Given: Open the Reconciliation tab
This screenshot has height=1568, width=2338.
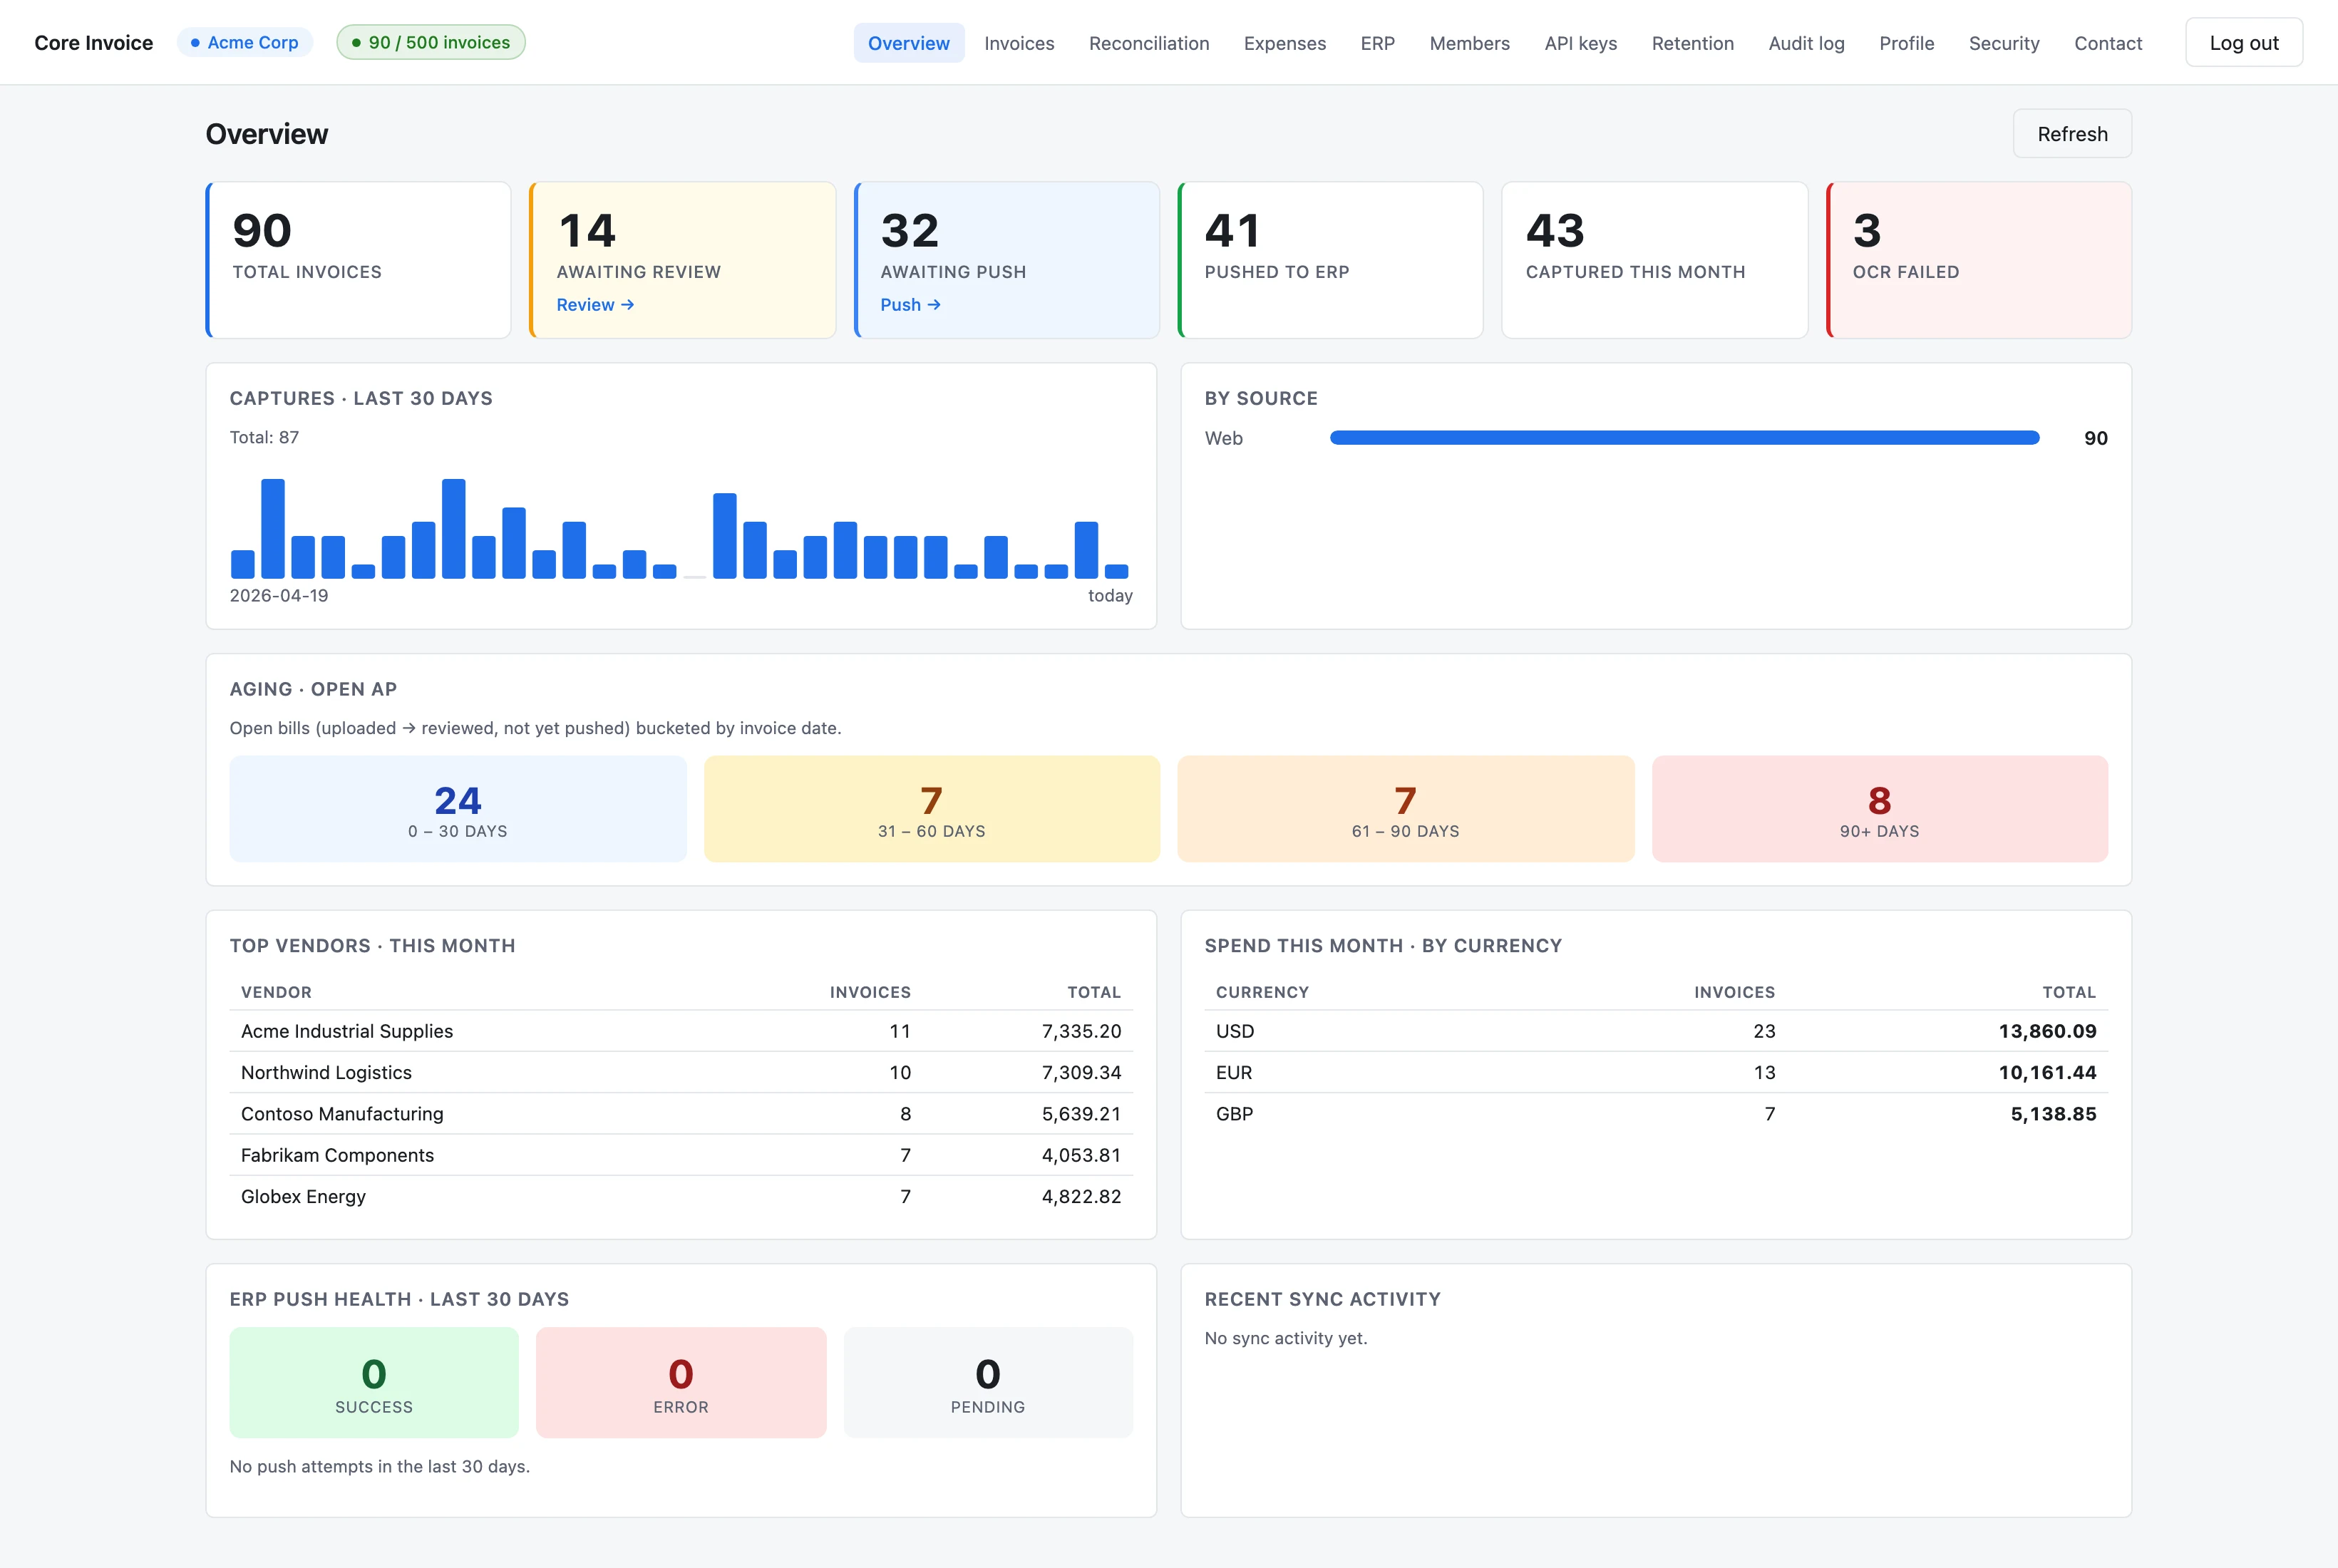Looking at the screenshot, I should [1149, 43].
